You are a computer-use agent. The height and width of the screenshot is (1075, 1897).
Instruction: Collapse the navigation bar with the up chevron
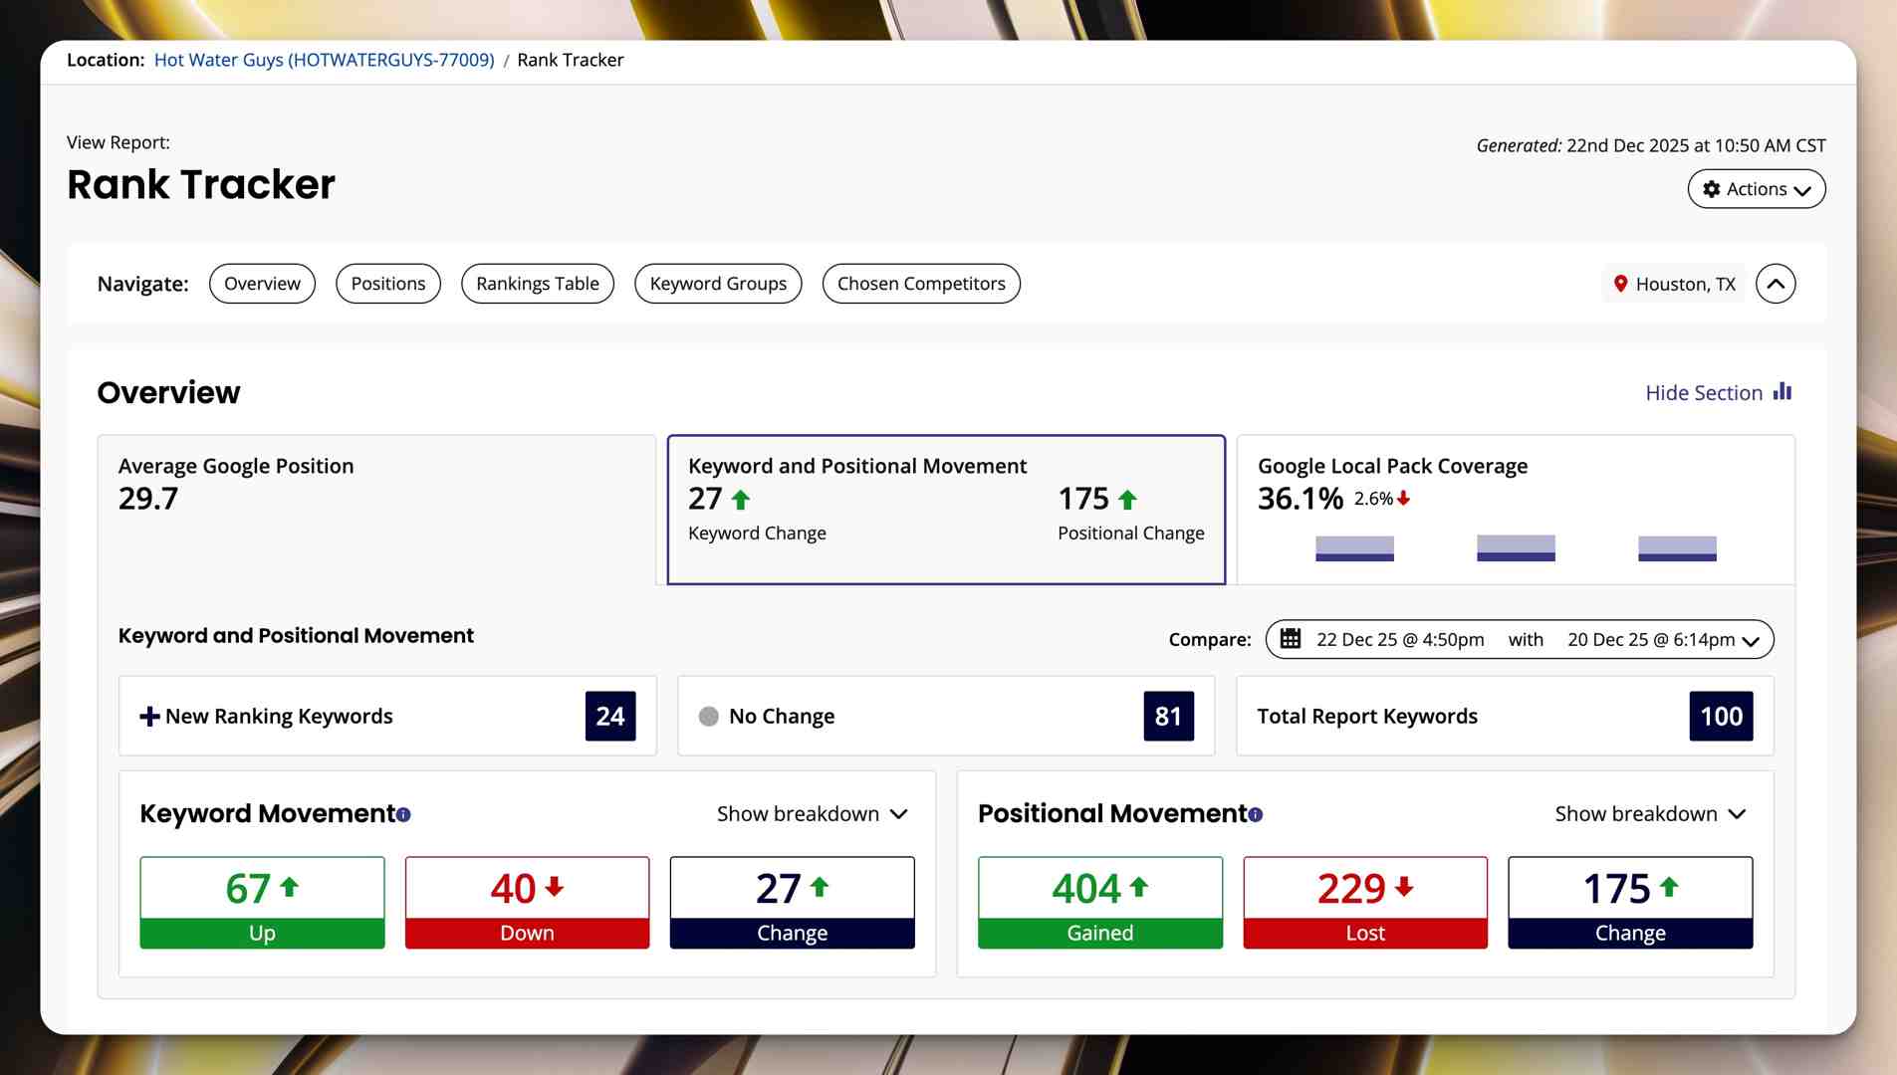[x=1776, y=284]
